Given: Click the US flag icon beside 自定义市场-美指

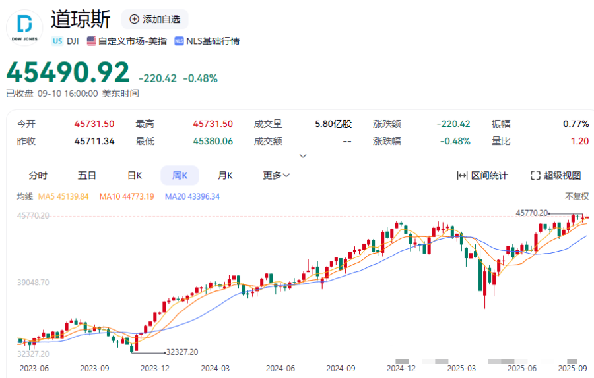Looking at the screenshot, I should (x=91, y=41).
